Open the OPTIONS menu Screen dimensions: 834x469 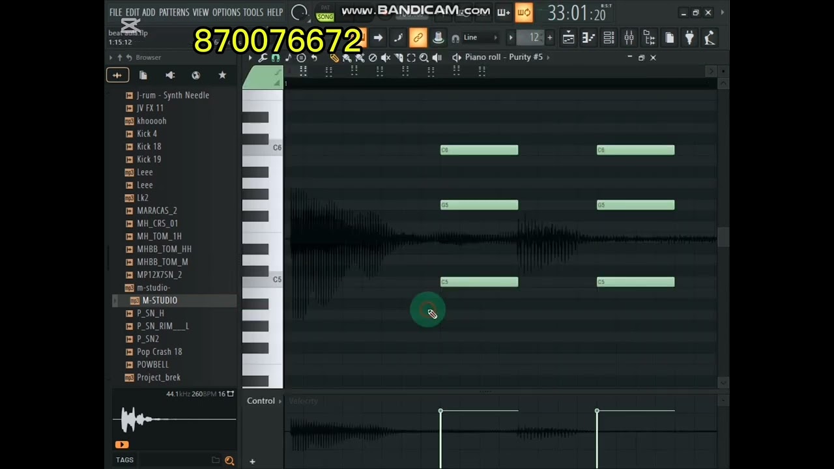227,12
